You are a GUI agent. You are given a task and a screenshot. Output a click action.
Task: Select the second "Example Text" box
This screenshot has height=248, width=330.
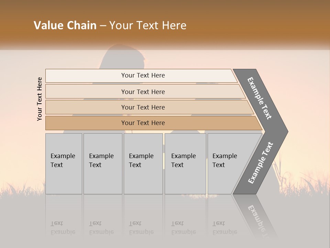(x=102, y=164)
